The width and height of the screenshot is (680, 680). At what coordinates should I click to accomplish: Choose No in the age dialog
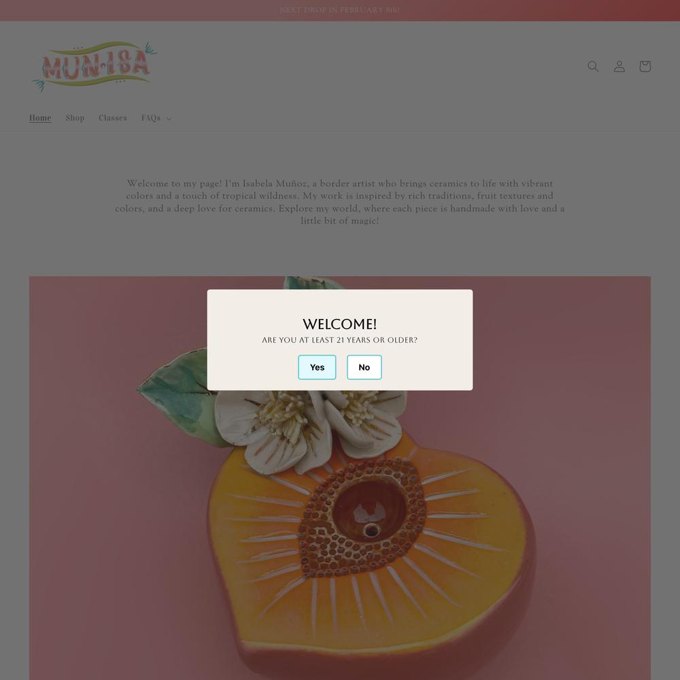(x=364, y=367)
